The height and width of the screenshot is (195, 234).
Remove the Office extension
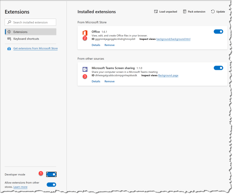[109, 45]
